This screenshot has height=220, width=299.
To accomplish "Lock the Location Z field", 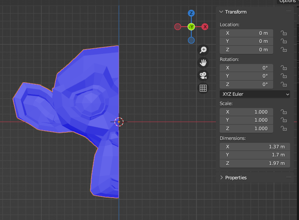I will click(284, 50).
